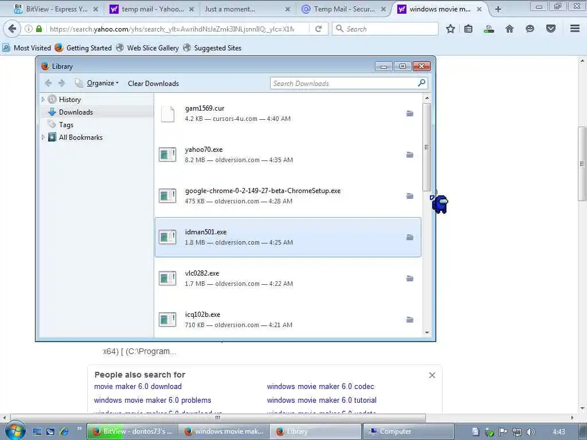Open Suggested Sites bookmark
587x440 pixels.
(x=212, y=48)
